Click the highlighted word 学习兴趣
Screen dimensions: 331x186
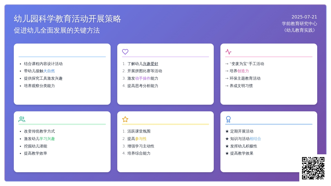click(47, 139)
